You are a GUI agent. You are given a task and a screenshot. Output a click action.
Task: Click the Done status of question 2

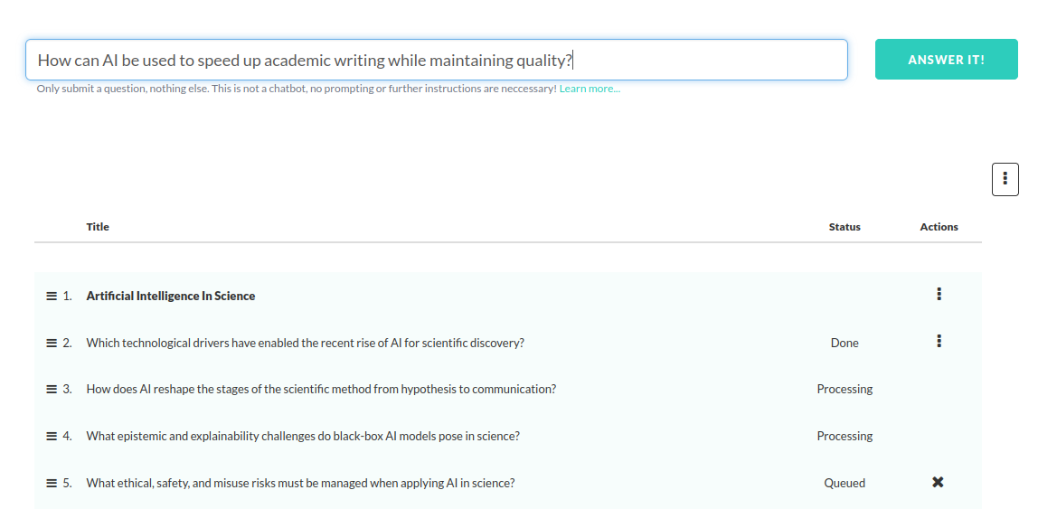(845, 343)
